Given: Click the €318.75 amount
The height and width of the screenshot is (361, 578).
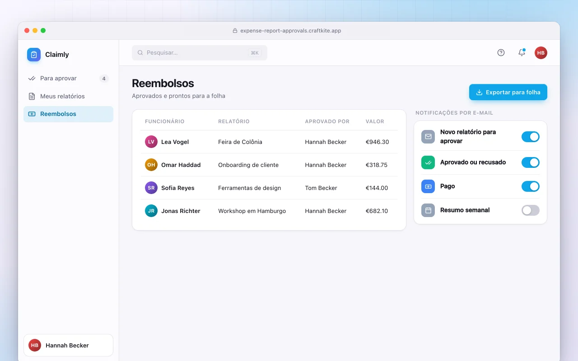Looking at the screenshot, I should (x=377, y=165).
